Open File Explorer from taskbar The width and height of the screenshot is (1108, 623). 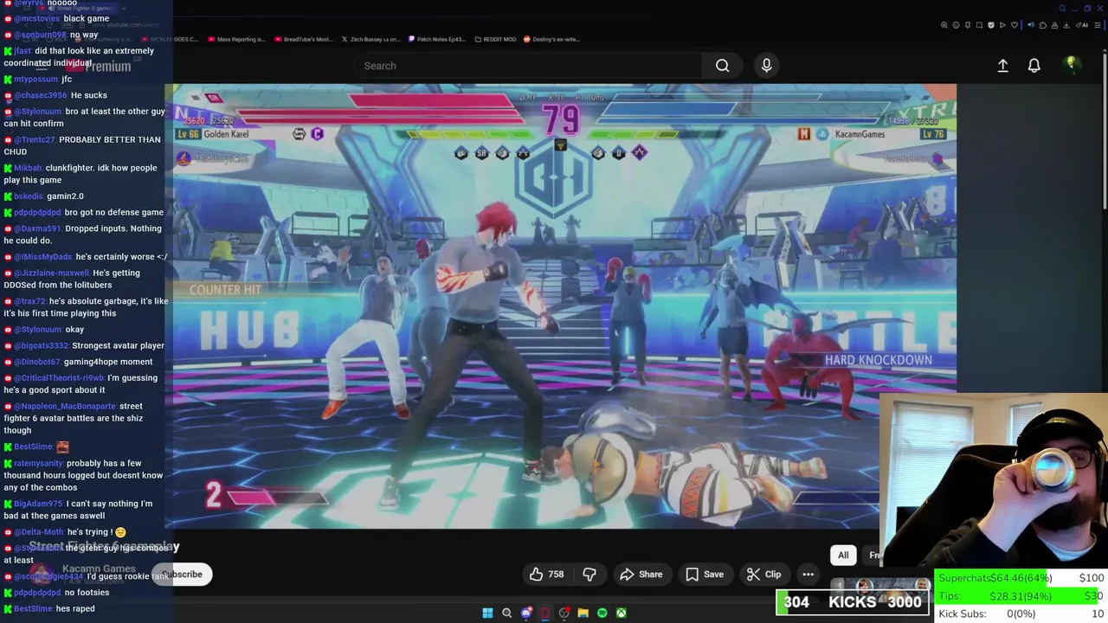(x=583, y=613)
